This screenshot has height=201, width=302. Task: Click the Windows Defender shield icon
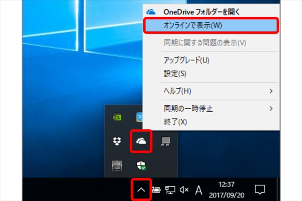click(x=141, y=166)
